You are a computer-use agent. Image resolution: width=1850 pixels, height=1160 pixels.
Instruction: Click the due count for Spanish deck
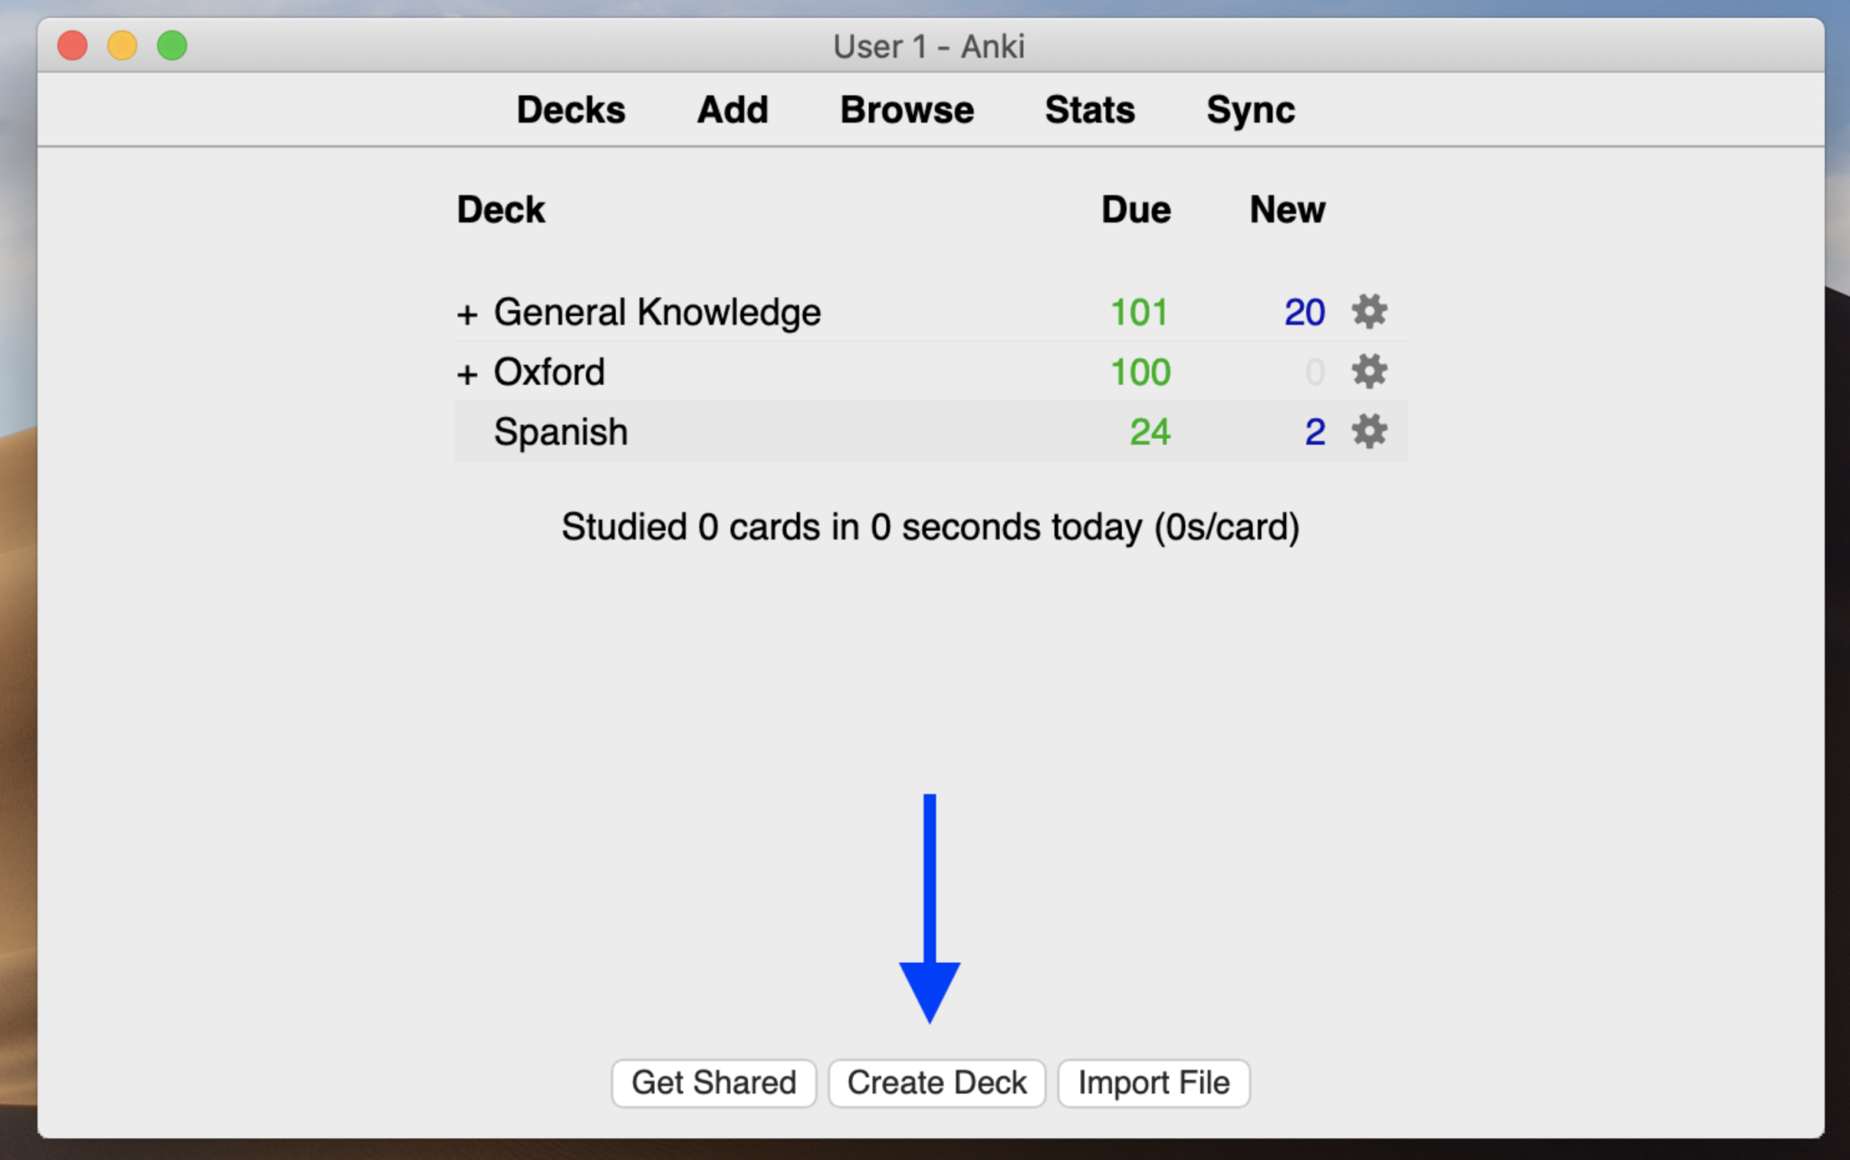point(1150,431)
